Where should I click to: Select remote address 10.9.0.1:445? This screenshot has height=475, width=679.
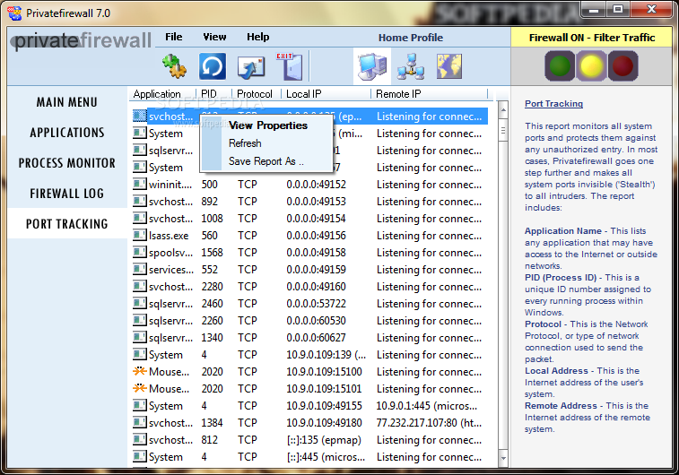(x=427, y=406)
